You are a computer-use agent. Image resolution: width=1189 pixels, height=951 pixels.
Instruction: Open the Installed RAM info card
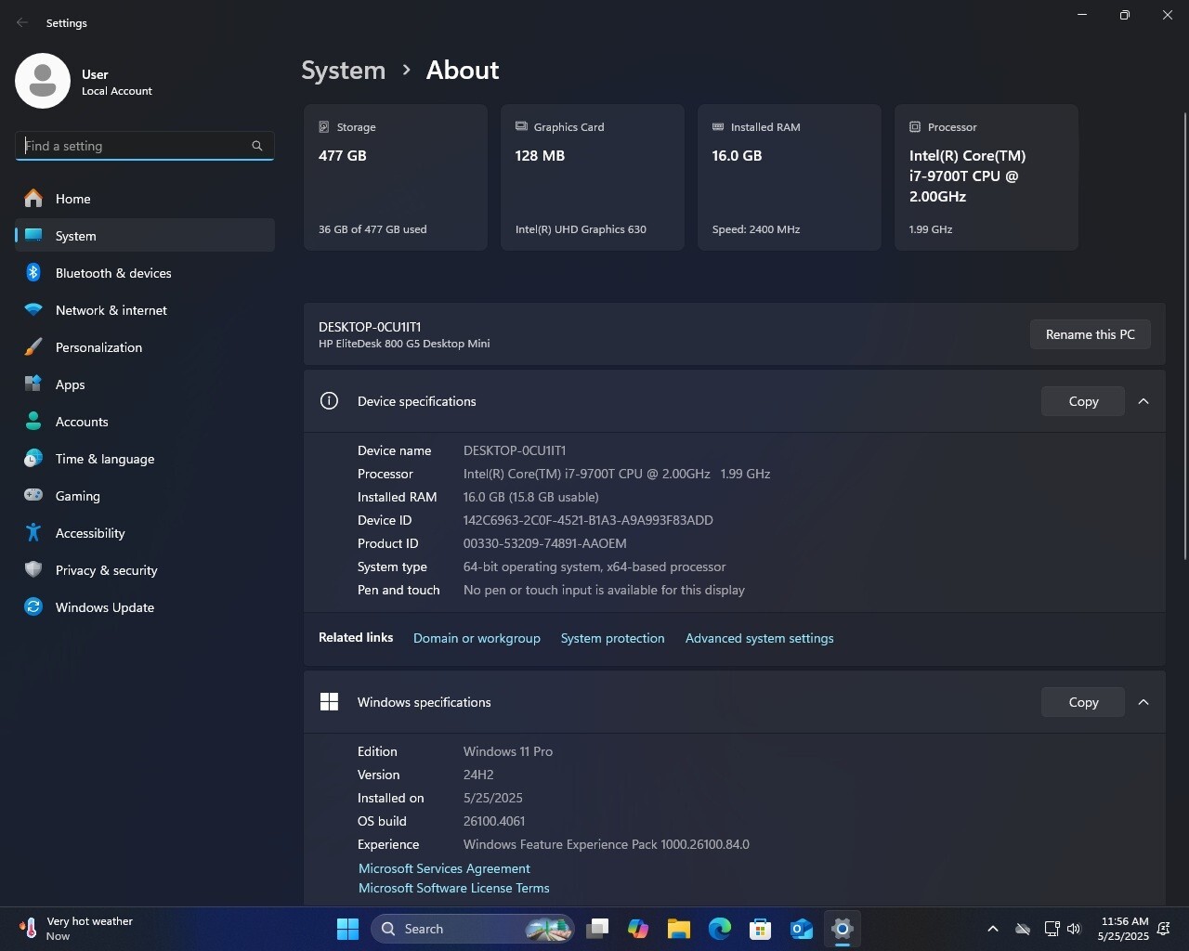coord(790,177)
